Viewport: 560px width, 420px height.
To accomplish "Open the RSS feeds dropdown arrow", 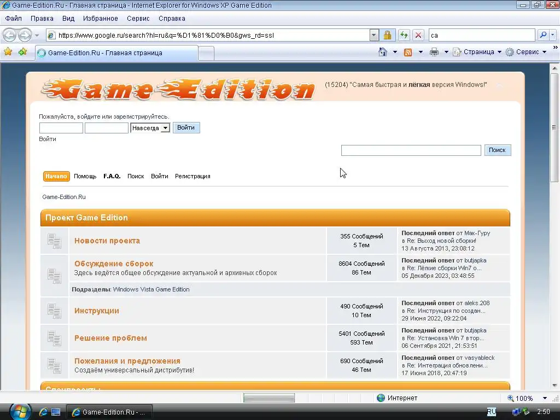I will pyautogui.click(x=421, y=52).
